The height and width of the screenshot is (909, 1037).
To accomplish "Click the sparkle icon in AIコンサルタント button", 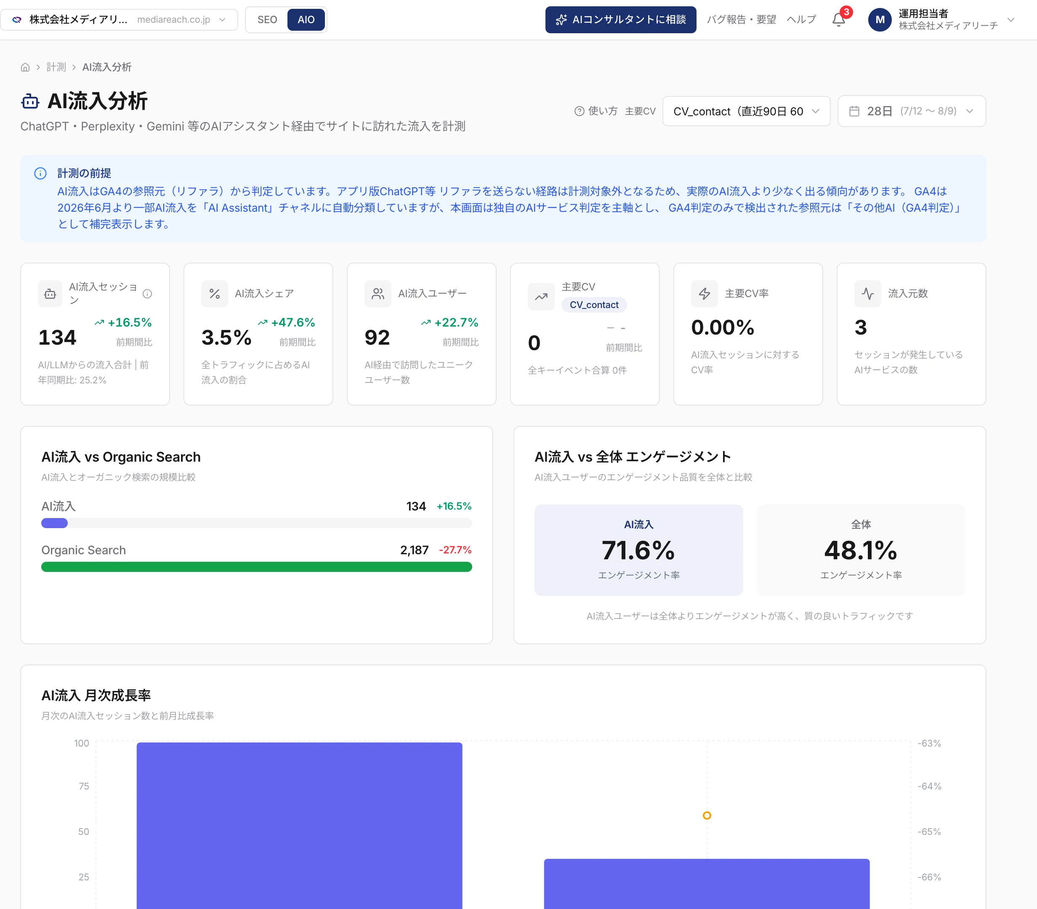I will tap(561, 20).
